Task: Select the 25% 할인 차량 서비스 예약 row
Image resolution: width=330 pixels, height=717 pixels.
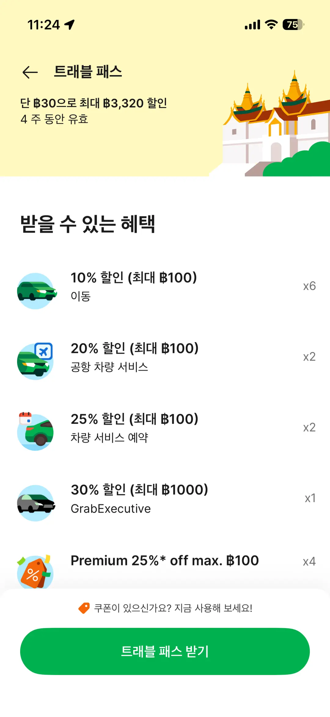Action: pyautogui.click(x=165, y=428)
